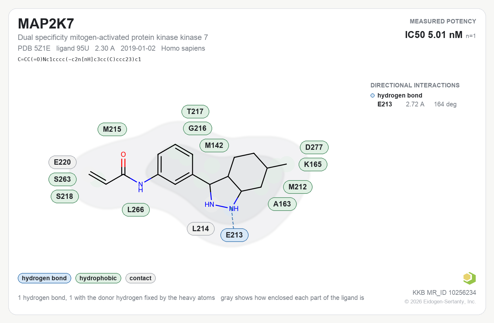Click the M142 residue tag

[x=214, y=145]
